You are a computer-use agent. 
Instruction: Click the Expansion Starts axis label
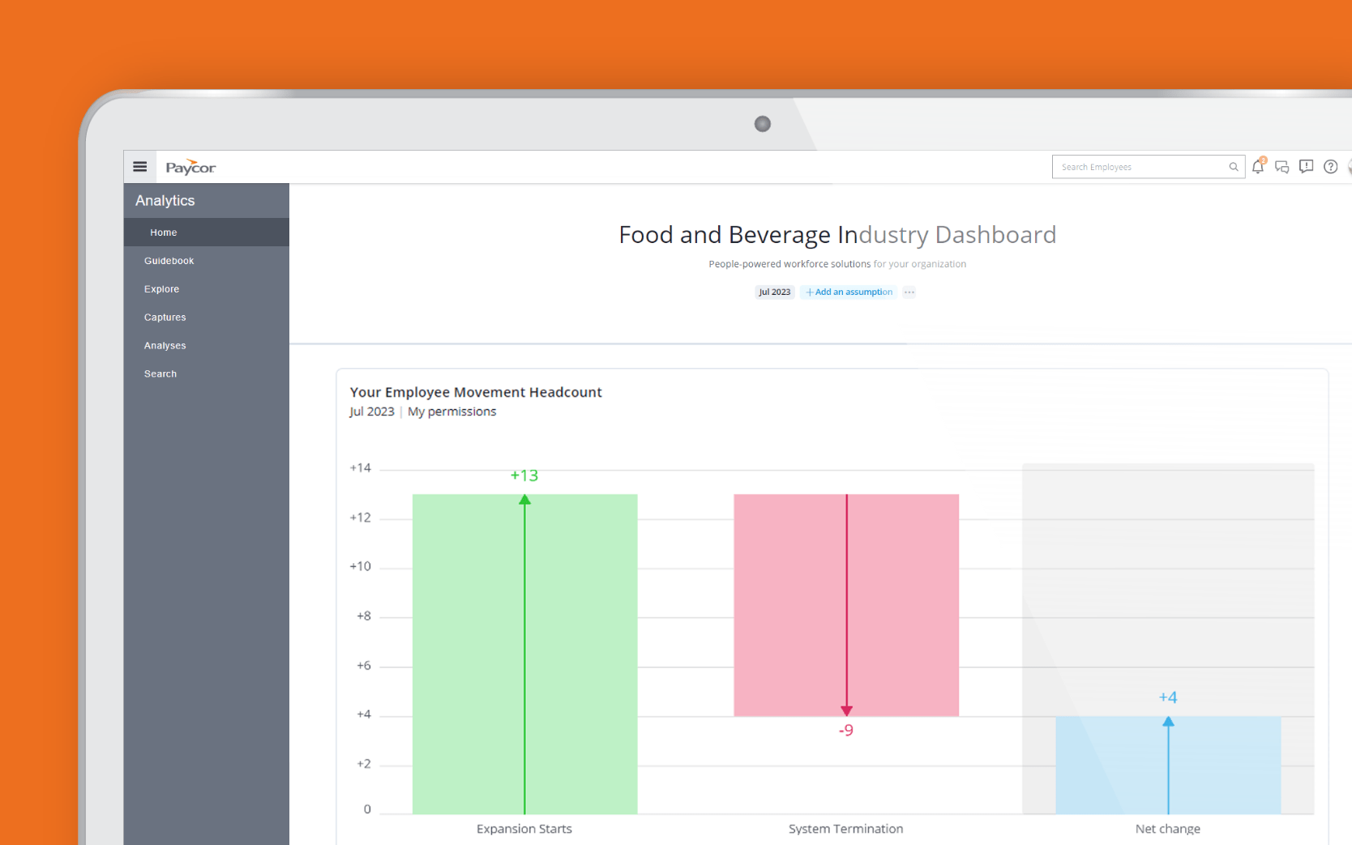pyautogui.click(x=524, y=829)
